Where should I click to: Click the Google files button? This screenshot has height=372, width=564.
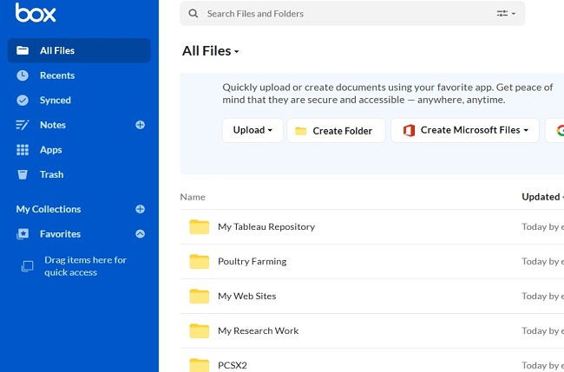(555, 130)
